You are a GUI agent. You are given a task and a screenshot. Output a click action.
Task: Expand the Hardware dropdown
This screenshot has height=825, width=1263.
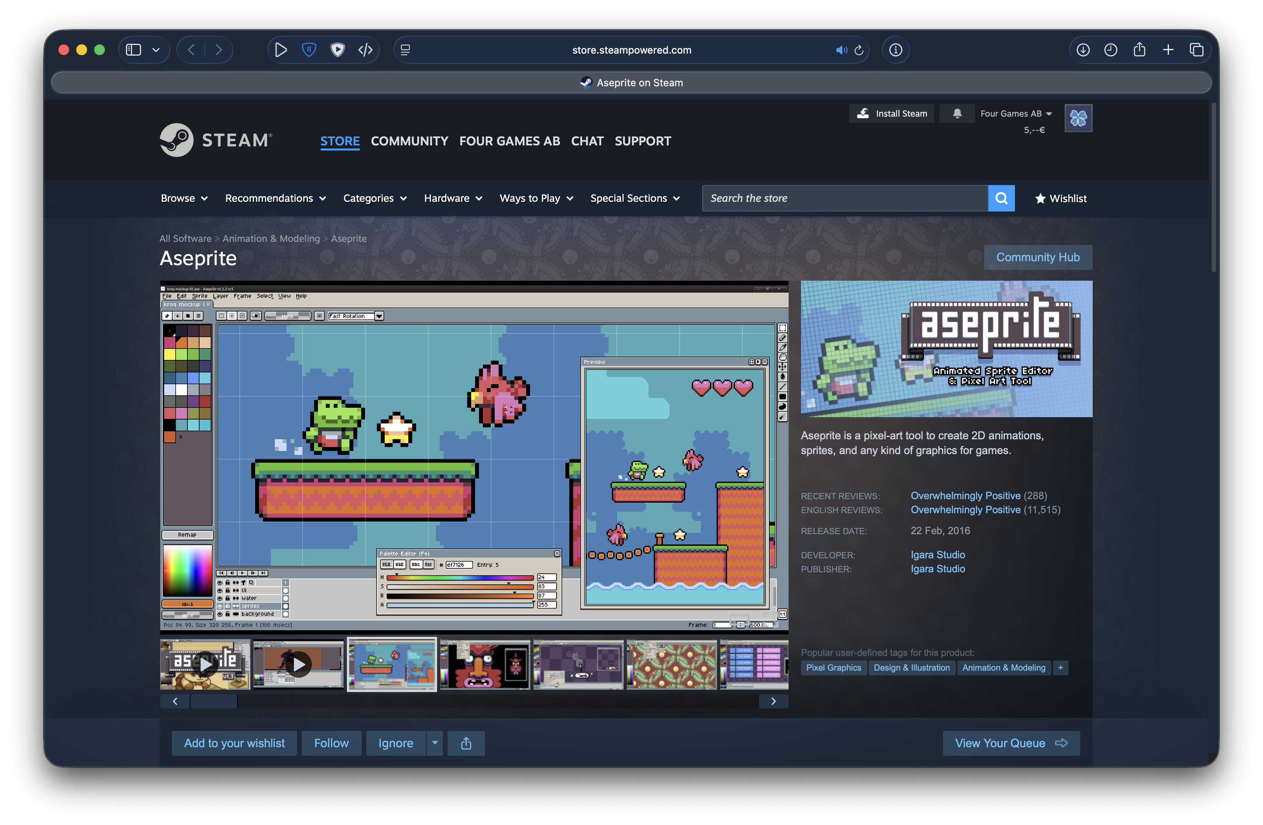tap(453, 198)
